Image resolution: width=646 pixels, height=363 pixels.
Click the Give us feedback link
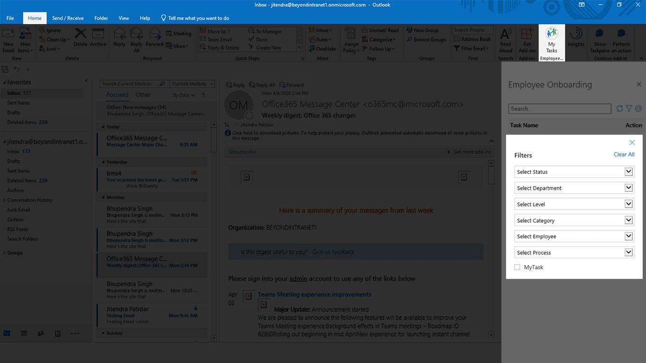point(333,252)
